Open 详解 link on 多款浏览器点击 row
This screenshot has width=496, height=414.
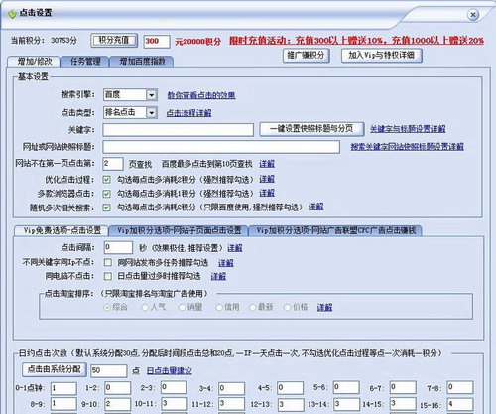pos(267,193)
